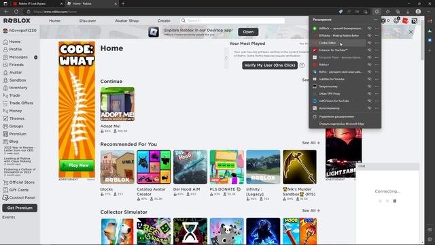Click the Get Premium button
435x245 pixels.
[20, 208]
